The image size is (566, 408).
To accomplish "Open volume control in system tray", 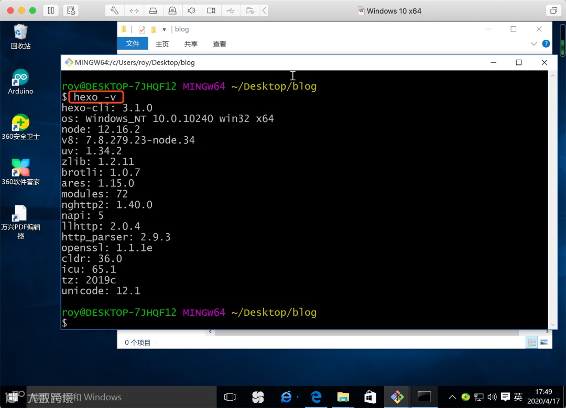I will (x=492, y=397).
